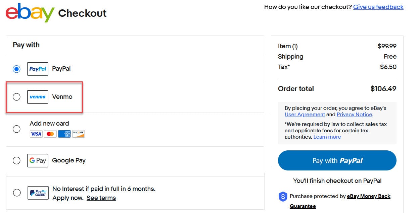The height and width of the screenshot is (213, 418).
Task: Click the Venmo logo icon
Action: [38, 97]
